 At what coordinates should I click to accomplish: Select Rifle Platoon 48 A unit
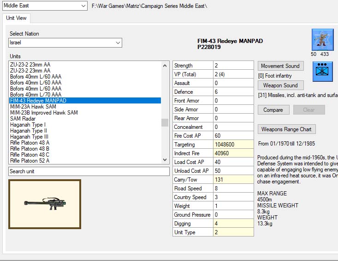[x=85, y=143]
